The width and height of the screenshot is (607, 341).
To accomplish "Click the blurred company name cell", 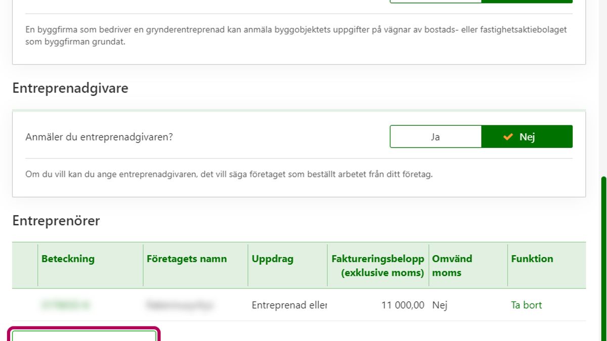I will (x=180, y=305).
